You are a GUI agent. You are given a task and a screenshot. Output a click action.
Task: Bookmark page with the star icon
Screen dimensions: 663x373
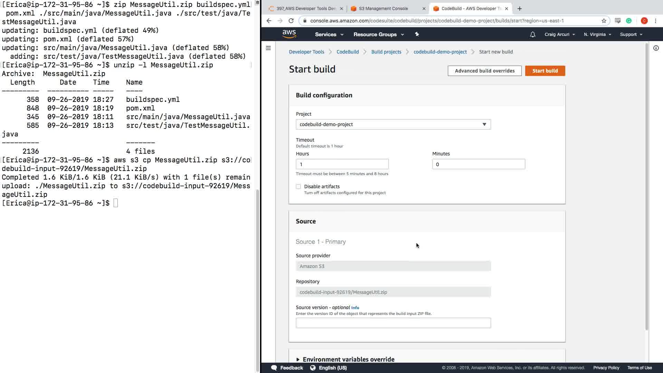pyautogui.click(x=604, y=21)
